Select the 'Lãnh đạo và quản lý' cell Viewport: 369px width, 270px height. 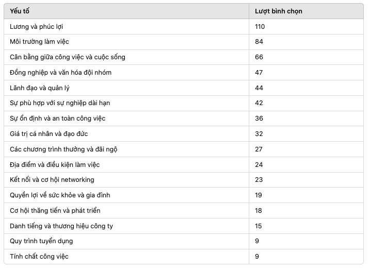click(x=126, y=88)
